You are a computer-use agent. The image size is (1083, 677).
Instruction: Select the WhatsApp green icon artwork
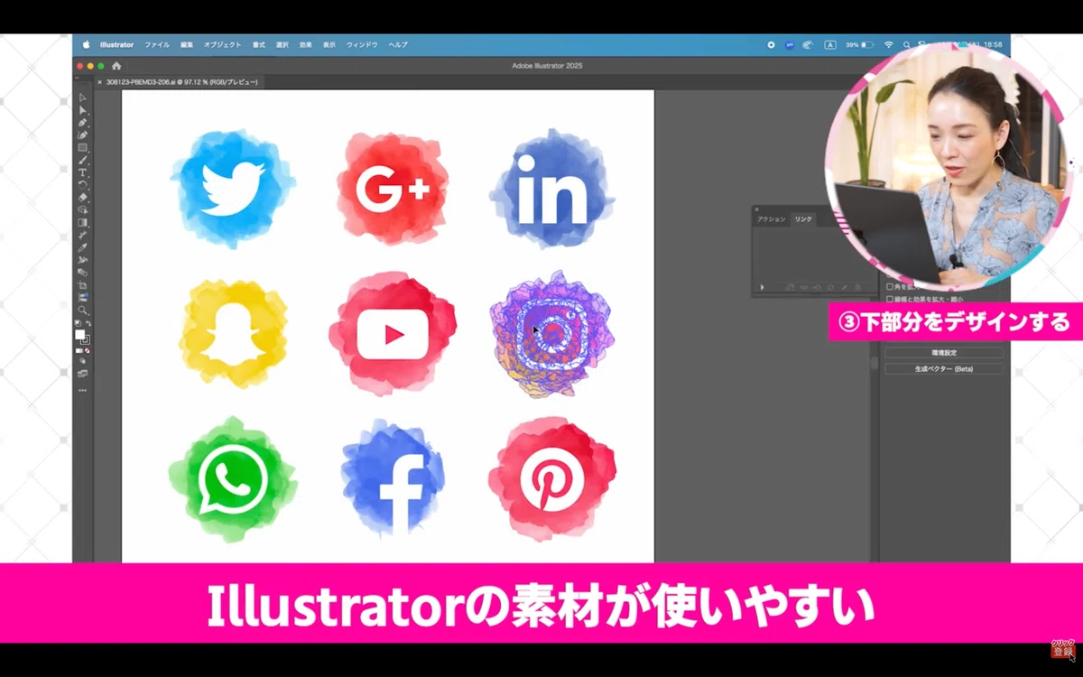point(233,479)
